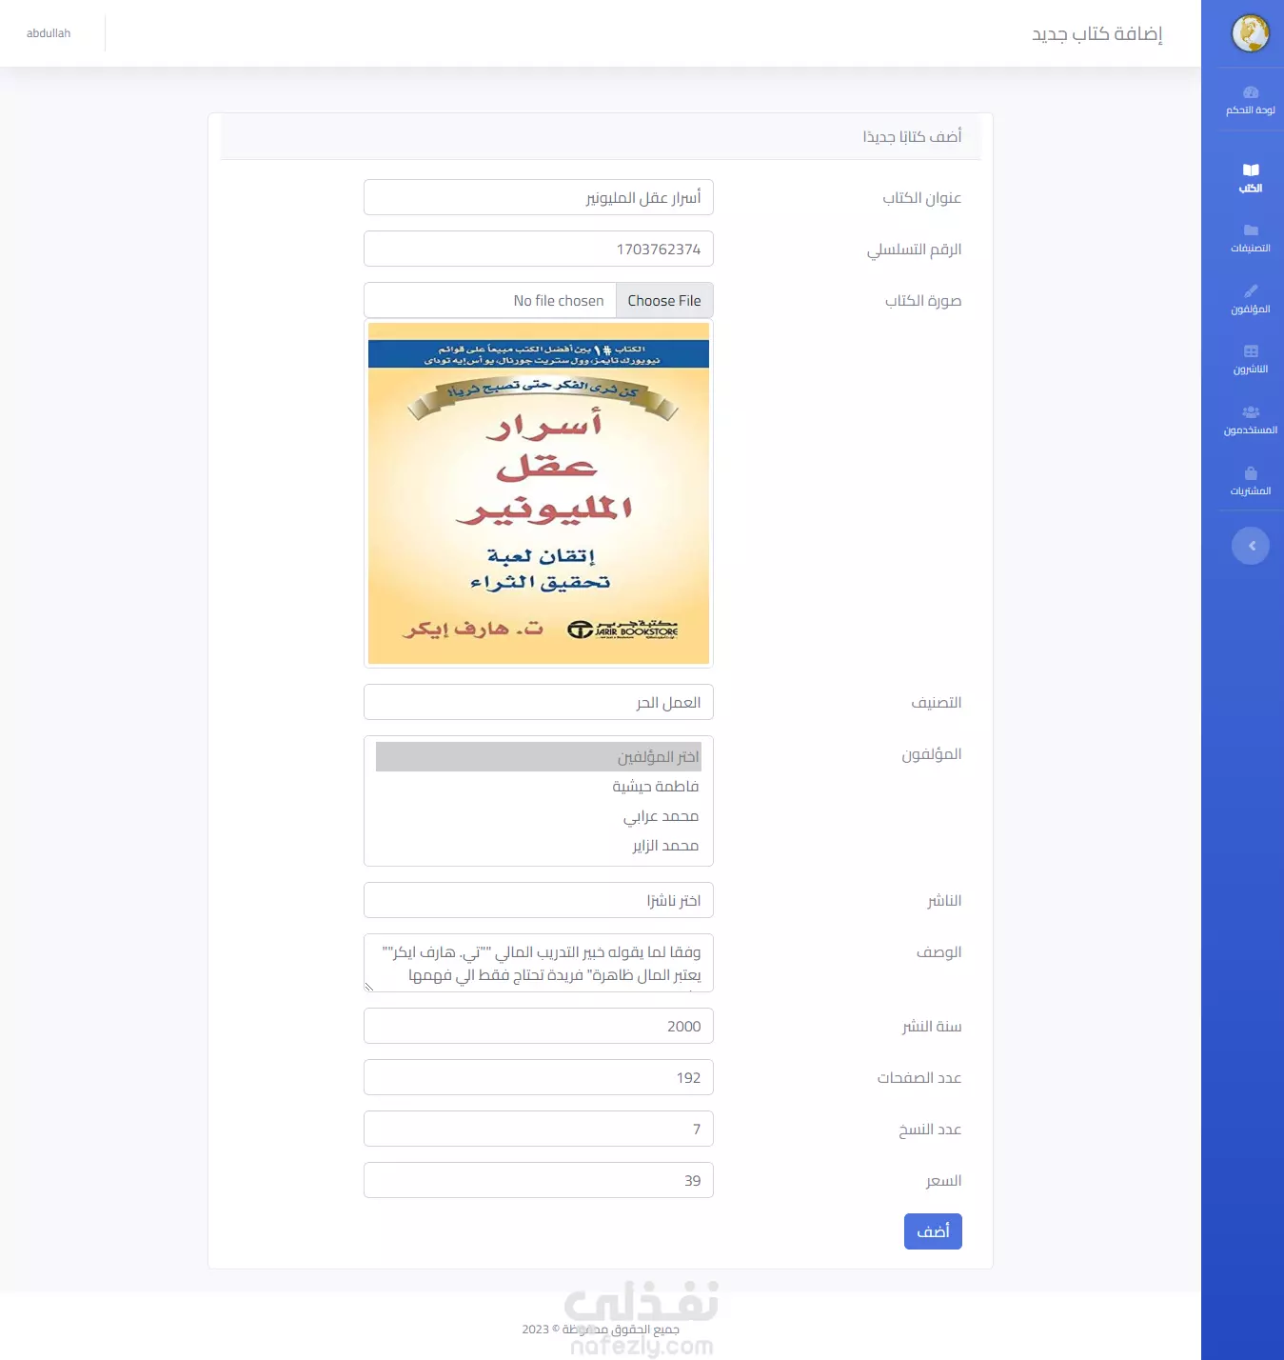Click the الرقم التسلسلي field label
The width and height of the screenshot is (1284, 1360).
click(x=914, y=250)
